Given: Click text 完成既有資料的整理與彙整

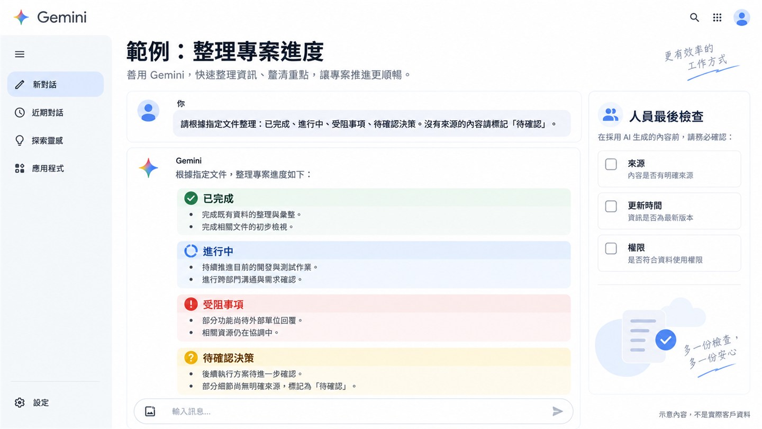Looking at the screenshot, I should (252, 215).
